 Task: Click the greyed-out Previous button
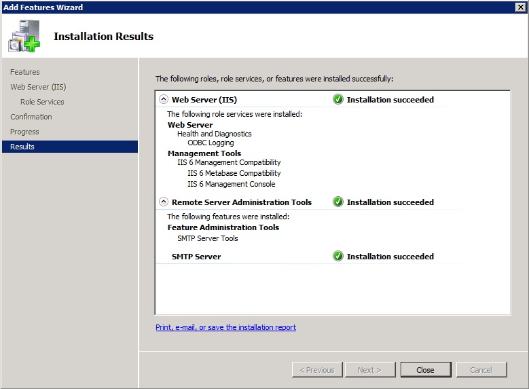coord(317,370)
